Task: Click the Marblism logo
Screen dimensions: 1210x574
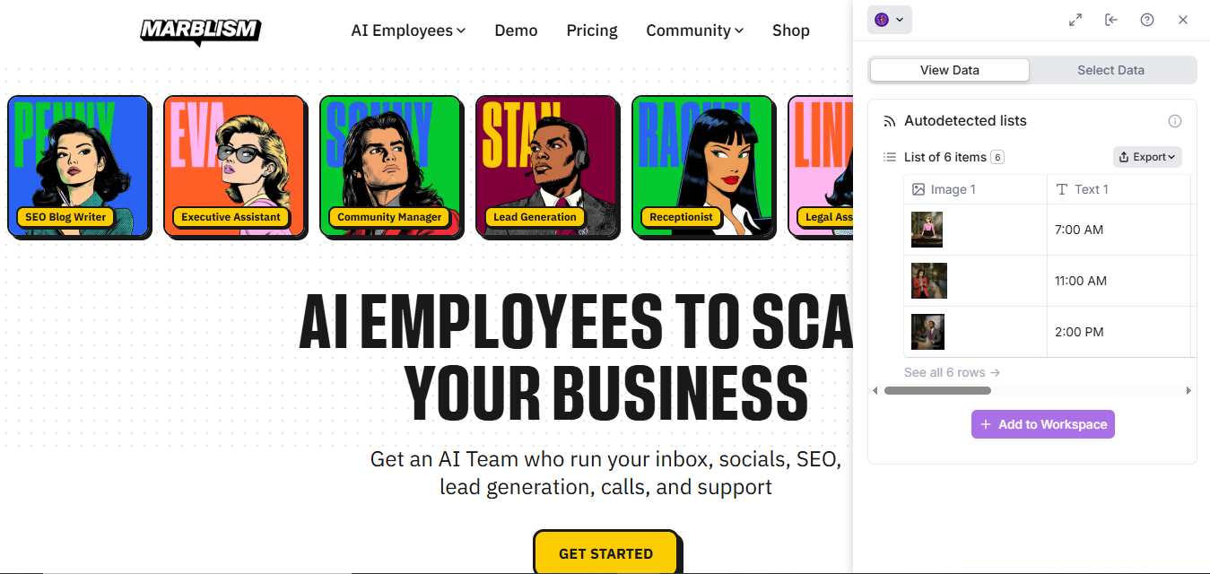Action: pos(200,31)
